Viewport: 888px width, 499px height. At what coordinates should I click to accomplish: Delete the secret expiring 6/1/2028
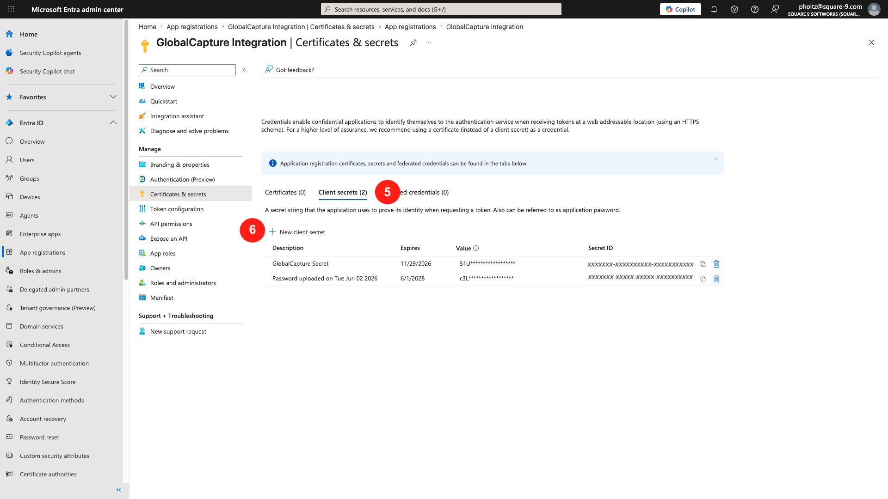(716, 279)
